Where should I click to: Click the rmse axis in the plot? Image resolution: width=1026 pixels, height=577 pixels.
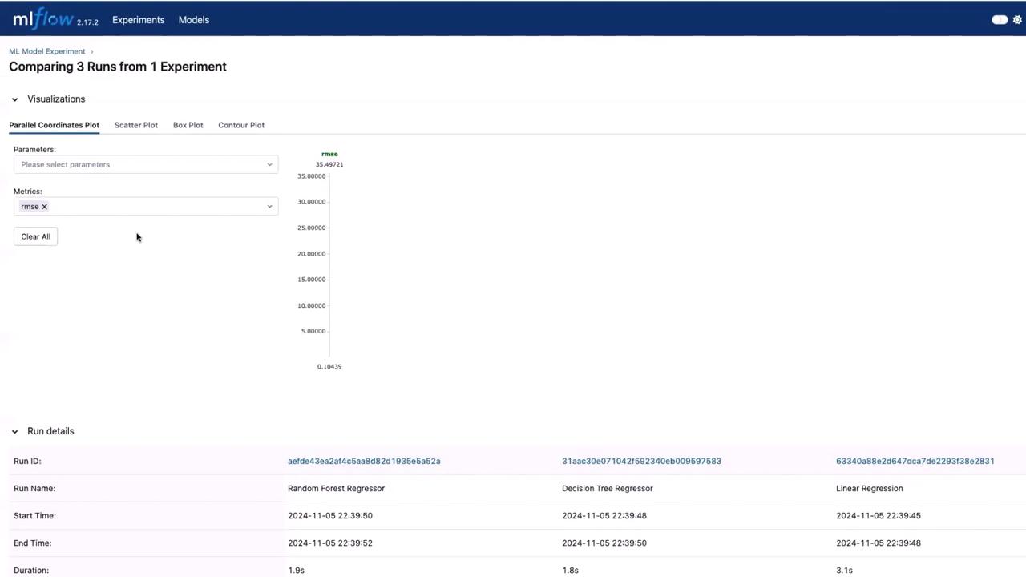click(329, 264)
